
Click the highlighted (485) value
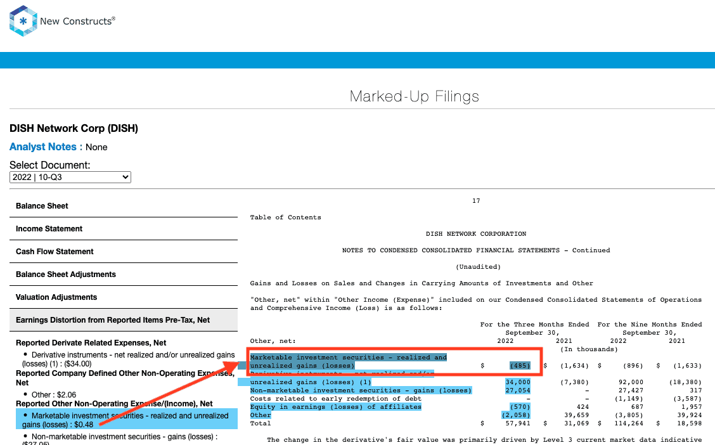[x=520, y=366]
